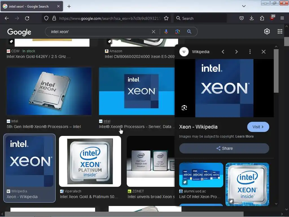Close the 'intel xeon' Google Search tab

click(x=58, y=6)
